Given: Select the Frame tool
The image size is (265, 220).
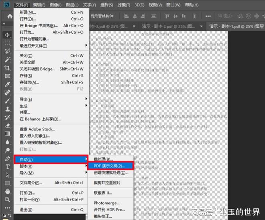Looking at the screenshot, I should [7, 76].
